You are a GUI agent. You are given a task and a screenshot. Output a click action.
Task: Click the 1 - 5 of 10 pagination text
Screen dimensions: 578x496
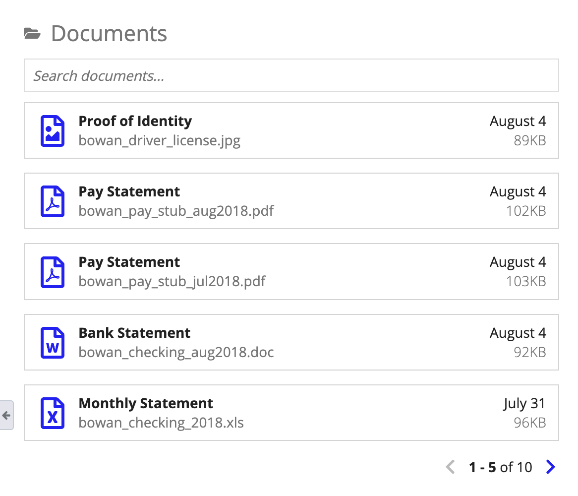[x=500, y=467]
